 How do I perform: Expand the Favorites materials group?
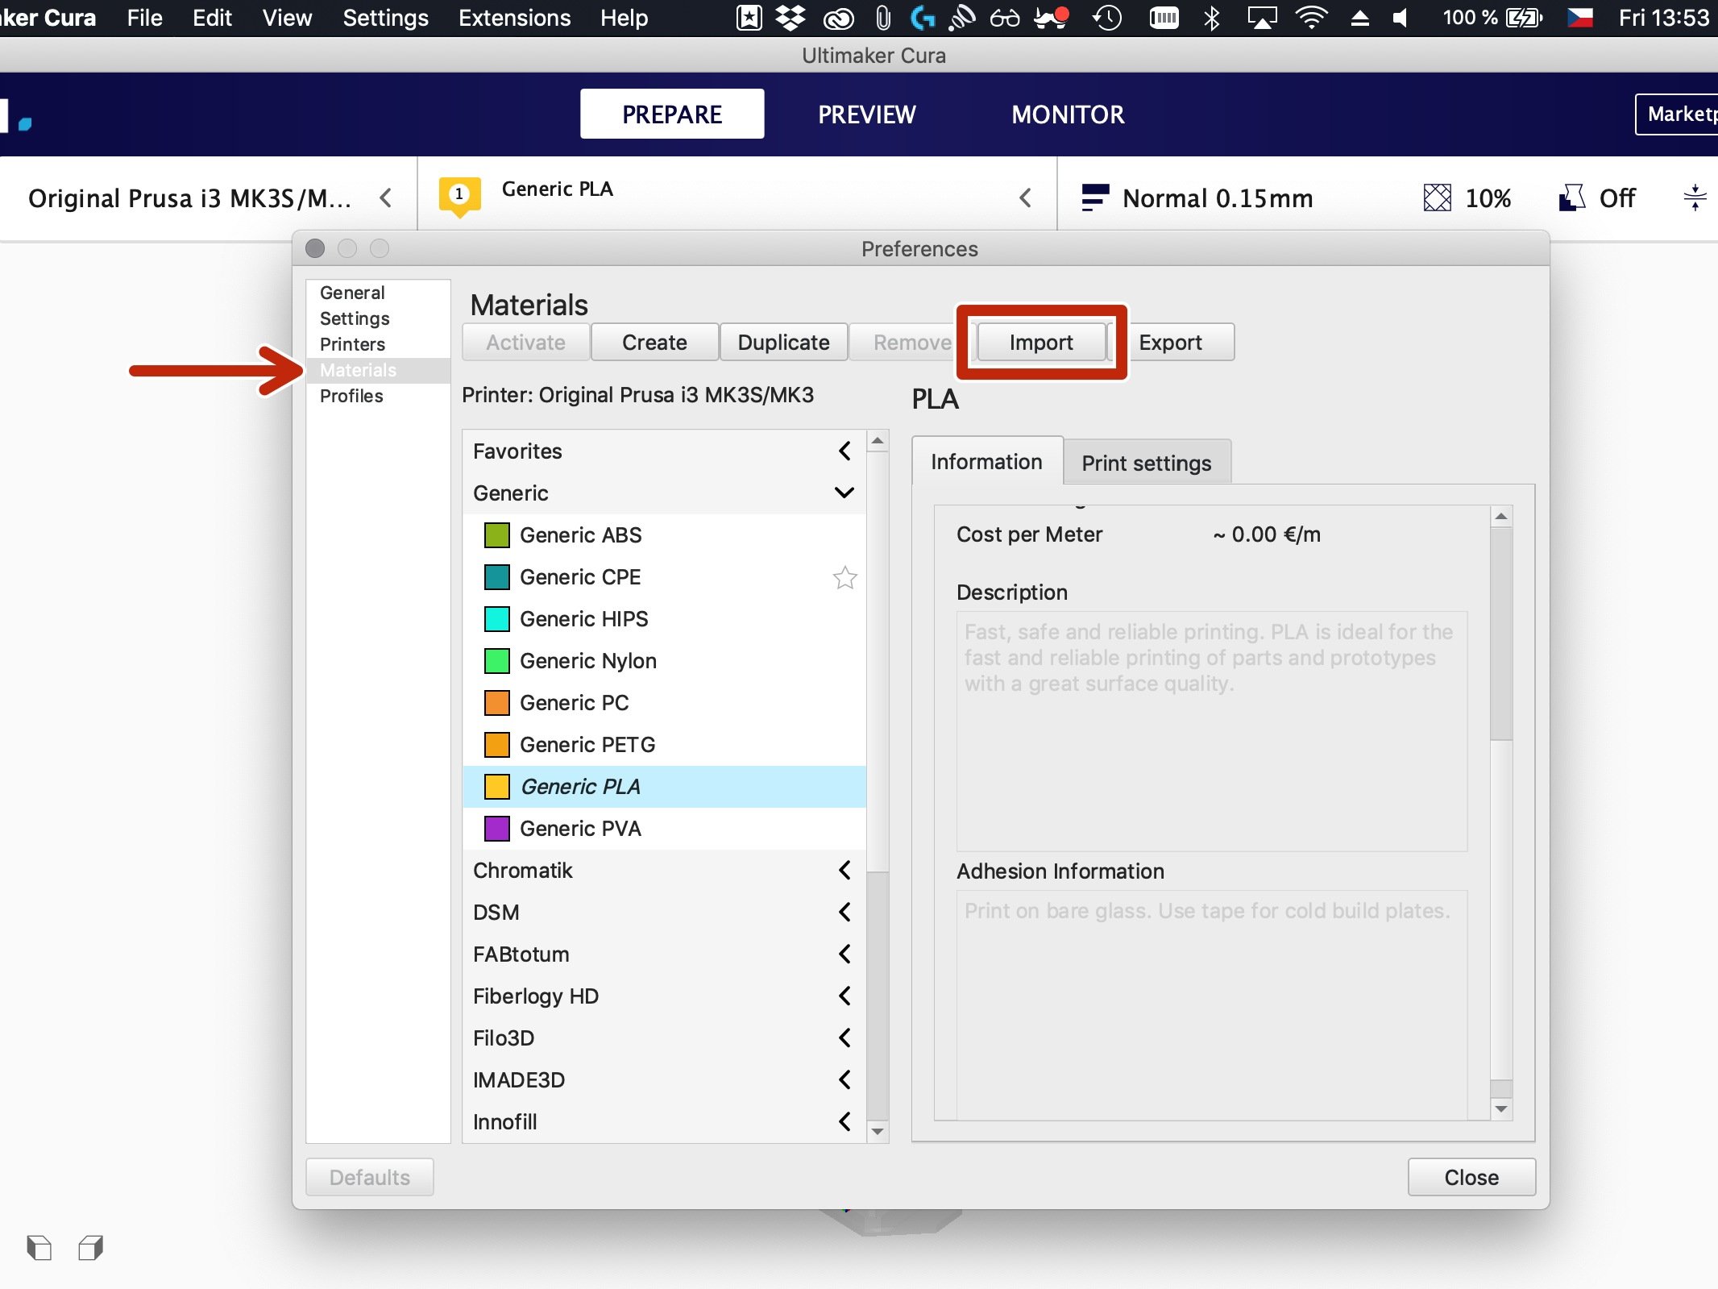[844, 451]
